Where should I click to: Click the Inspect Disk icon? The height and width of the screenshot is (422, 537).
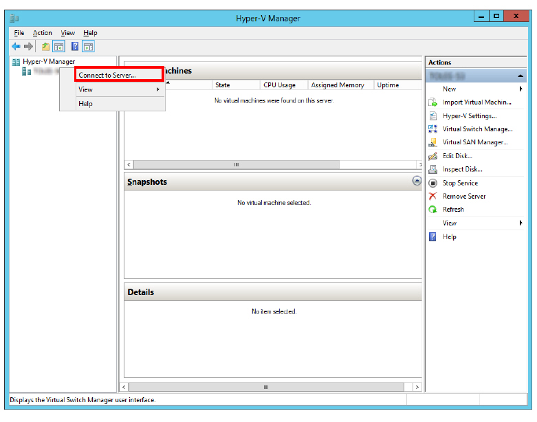433,169
